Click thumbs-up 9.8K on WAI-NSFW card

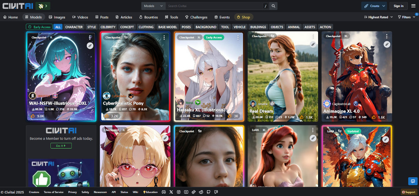click(38, 116)
